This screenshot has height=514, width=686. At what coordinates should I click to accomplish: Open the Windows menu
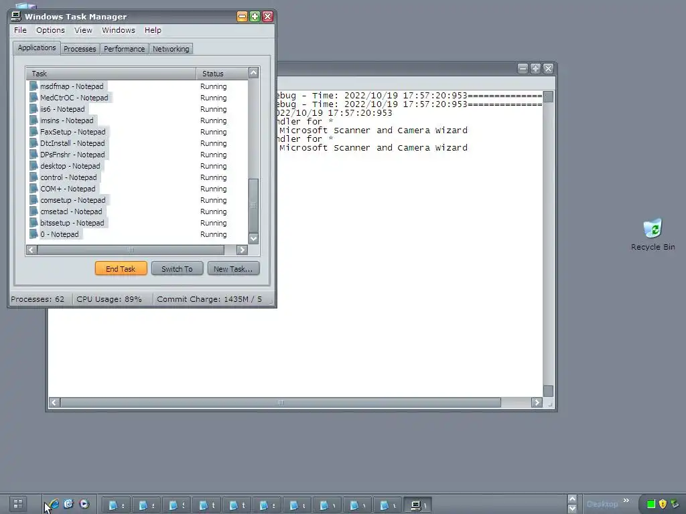coord(119,30)
